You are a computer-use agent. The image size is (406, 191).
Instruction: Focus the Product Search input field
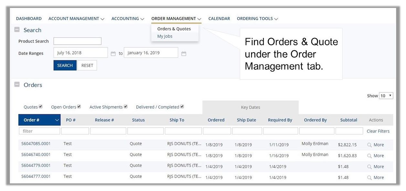coord(77,41)
